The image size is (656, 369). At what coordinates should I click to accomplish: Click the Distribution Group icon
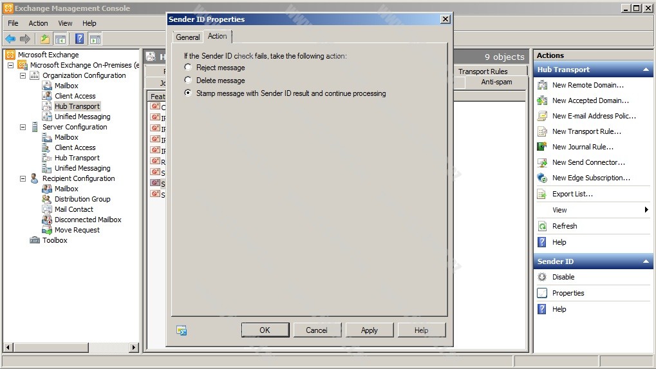click(x=47, y=199)
